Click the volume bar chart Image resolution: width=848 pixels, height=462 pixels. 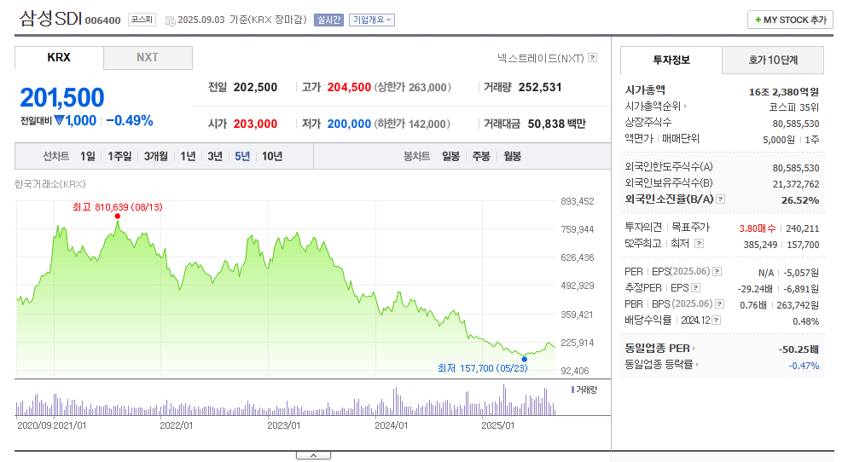[286, 399]
